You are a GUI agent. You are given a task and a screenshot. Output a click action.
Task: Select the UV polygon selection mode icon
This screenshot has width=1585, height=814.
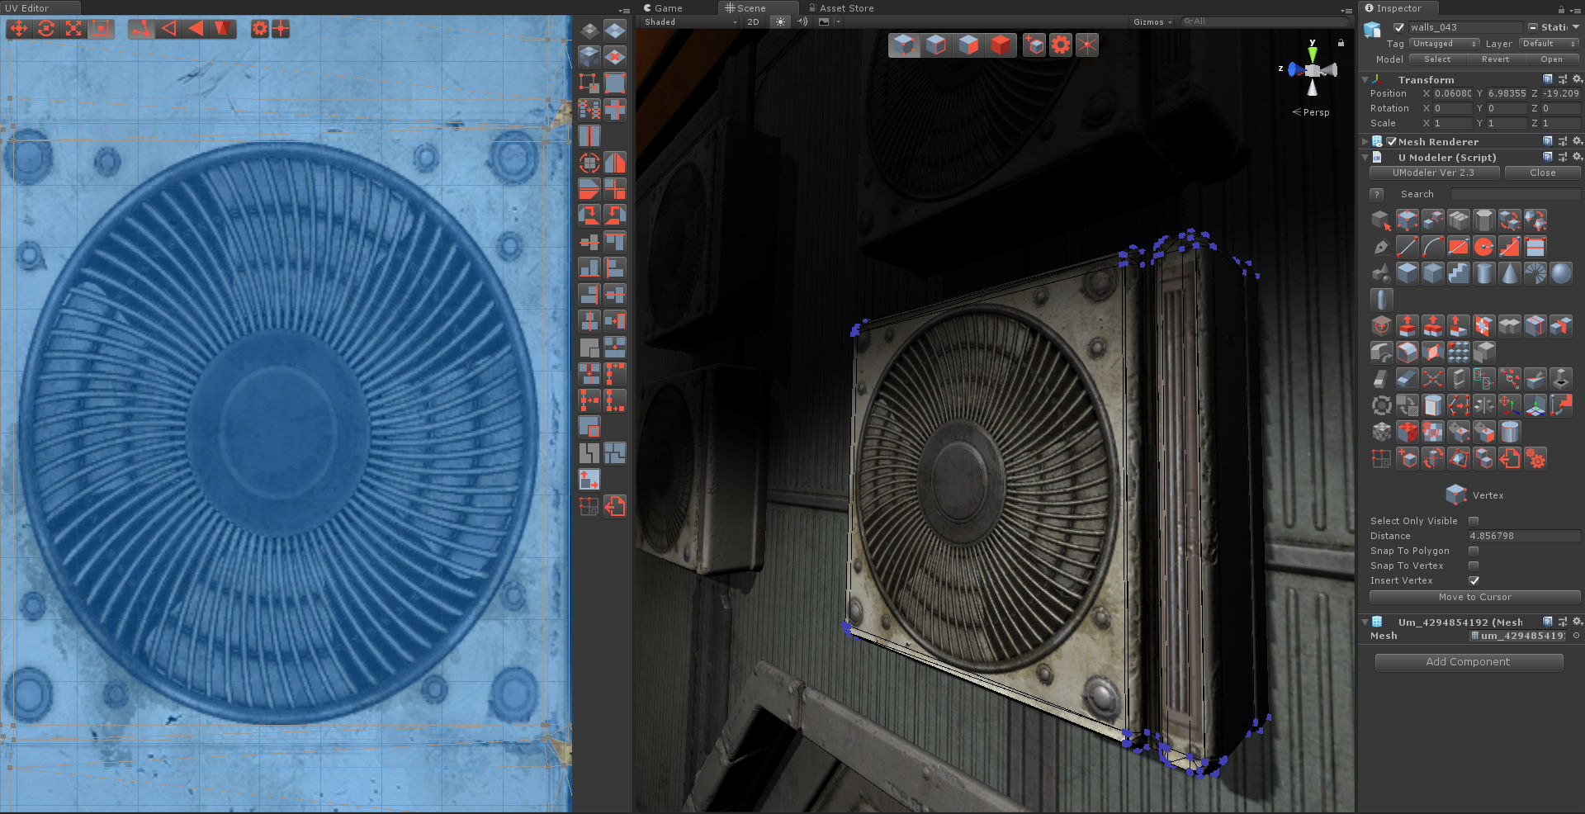[x=196, y=29]
